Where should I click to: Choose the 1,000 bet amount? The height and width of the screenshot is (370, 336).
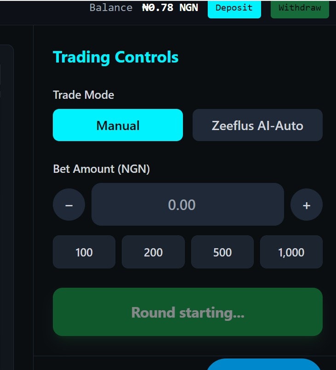291,252
